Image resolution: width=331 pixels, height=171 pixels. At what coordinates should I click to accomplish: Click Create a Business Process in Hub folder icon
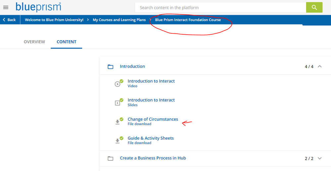110,158
